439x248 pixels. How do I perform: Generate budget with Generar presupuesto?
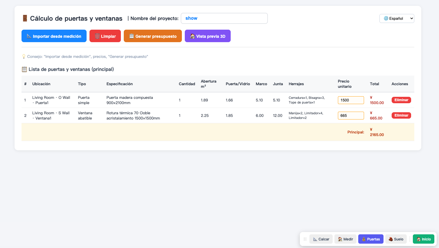153,36
